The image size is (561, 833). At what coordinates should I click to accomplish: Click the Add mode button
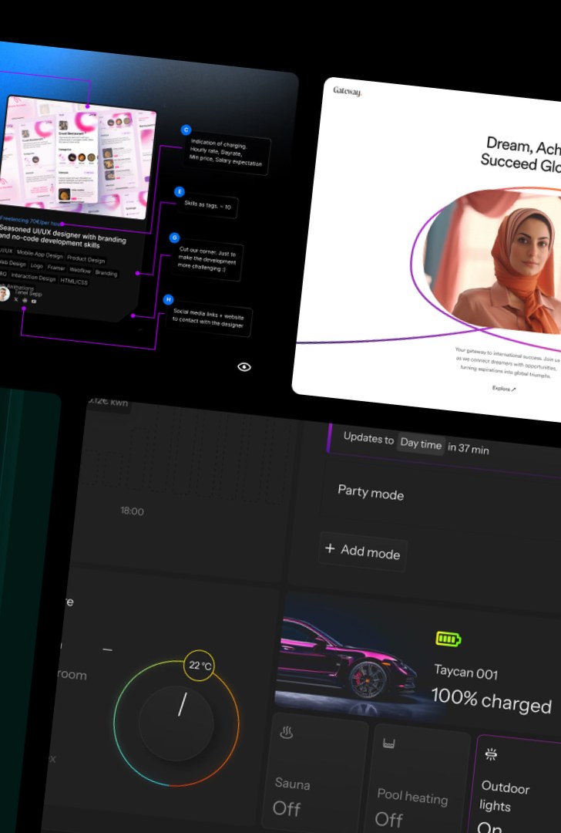pyautogui.click(x=363, y=551)
